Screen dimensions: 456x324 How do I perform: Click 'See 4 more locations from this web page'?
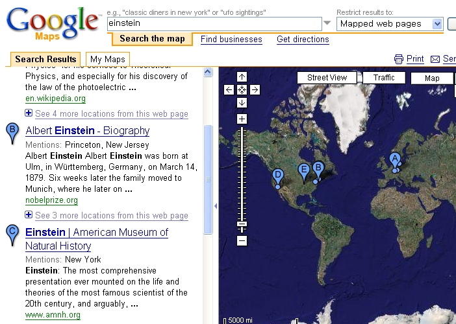tap(112, 113)
